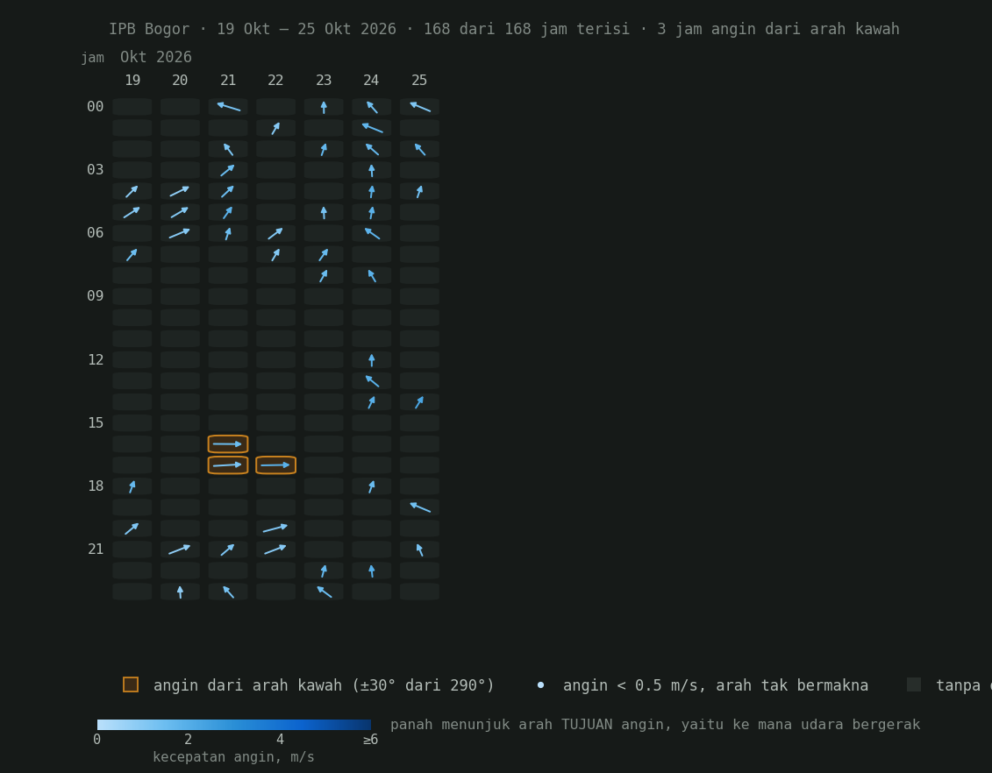The image size is (992, 773).
Task: Click the wind arrow for 25 Okt at 19:00
Action: click(419, 507)
